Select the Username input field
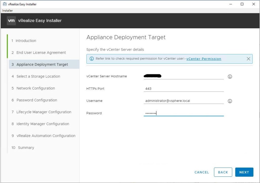 point(183,101)
